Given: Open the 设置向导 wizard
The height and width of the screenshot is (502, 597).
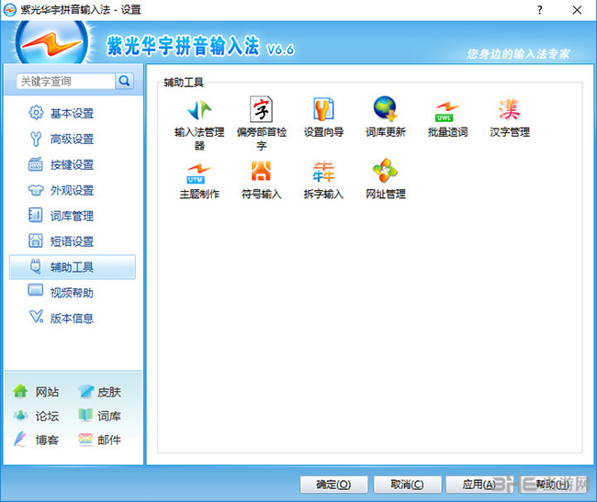Looking at the screenshot, I should [x=323, y=117].
